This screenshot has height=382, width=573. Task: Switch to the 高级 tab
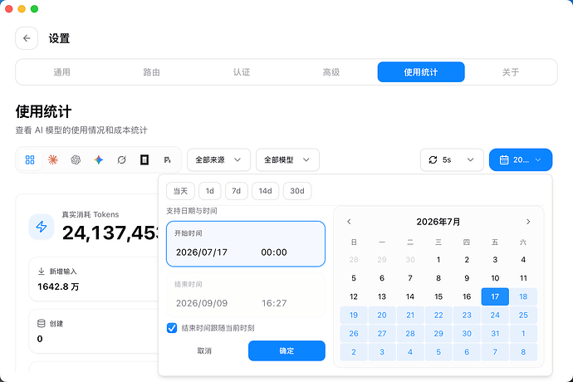[331, 72]
